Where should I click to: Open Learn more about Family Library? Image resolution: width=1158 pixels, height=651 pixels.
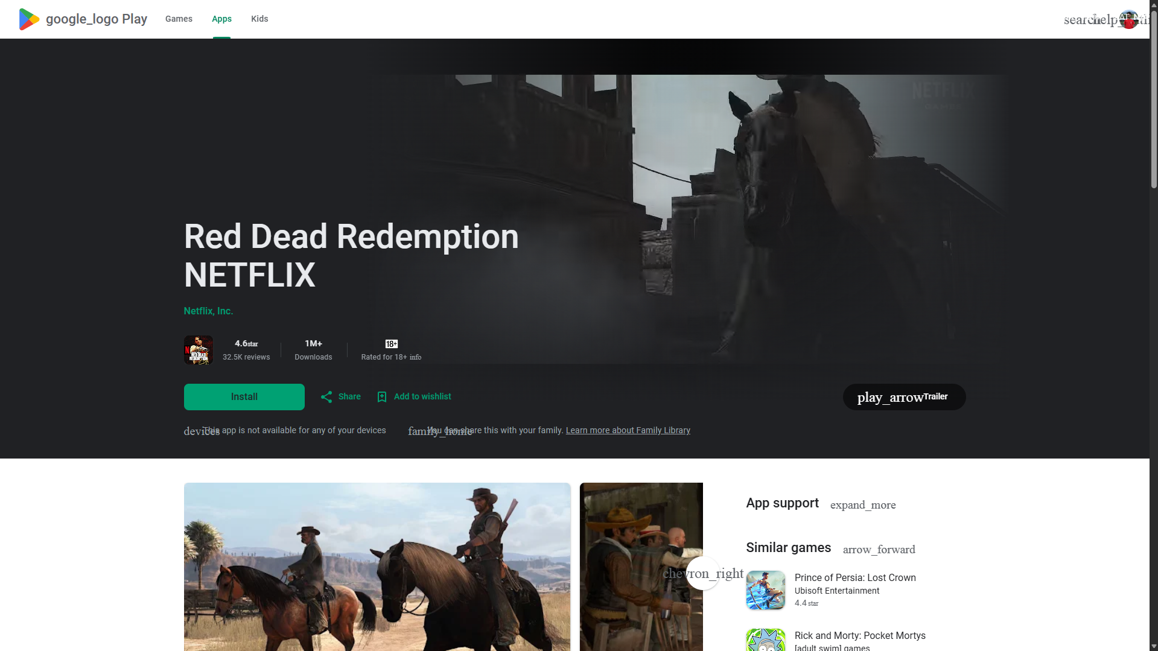tap(628, 430)
